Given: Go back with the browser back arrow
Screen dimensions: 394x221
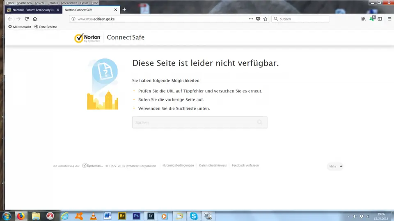Looking at the screenshot, I should [10, 19].
